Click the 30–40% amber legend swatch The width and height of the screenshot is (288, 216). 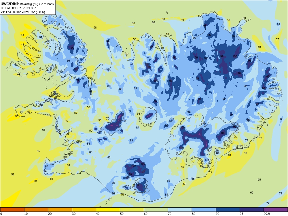(x=84, y=210)
